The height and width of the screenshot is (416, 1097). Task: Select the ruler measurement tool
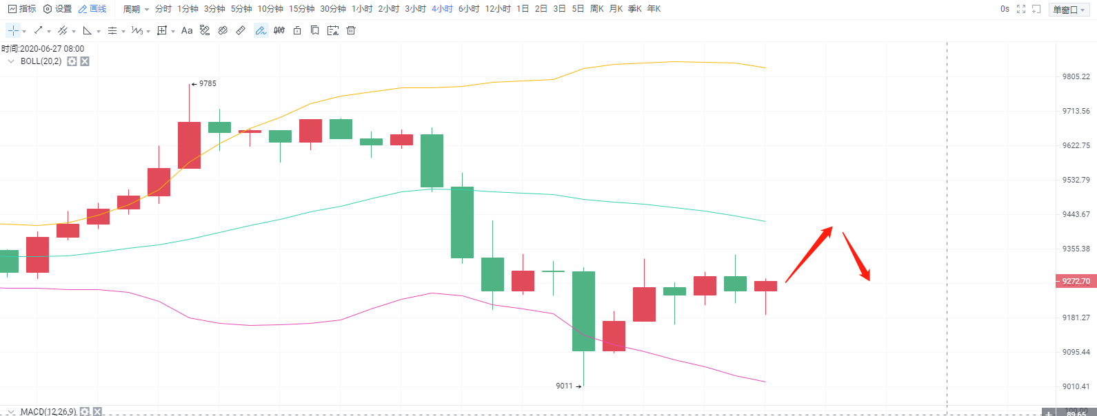[x=241, y=30]
